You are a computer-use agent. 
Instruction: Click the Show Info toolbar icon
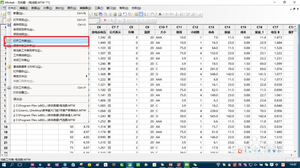click(110, 14)
